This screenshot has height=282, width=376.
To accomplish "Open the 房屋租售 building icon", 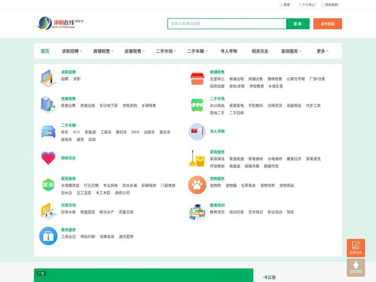I will 48,104.
